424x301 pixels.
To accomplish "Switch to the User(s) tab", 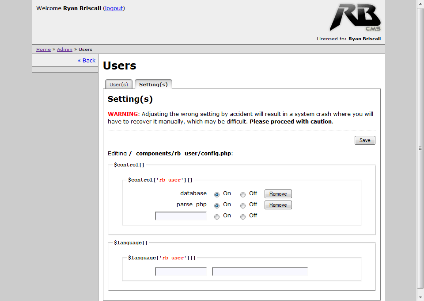I will pyautogui.click(x=118, y=85).
